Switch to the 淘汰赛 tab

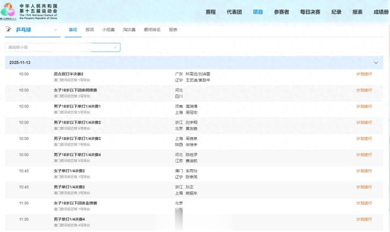pos(129,30)
